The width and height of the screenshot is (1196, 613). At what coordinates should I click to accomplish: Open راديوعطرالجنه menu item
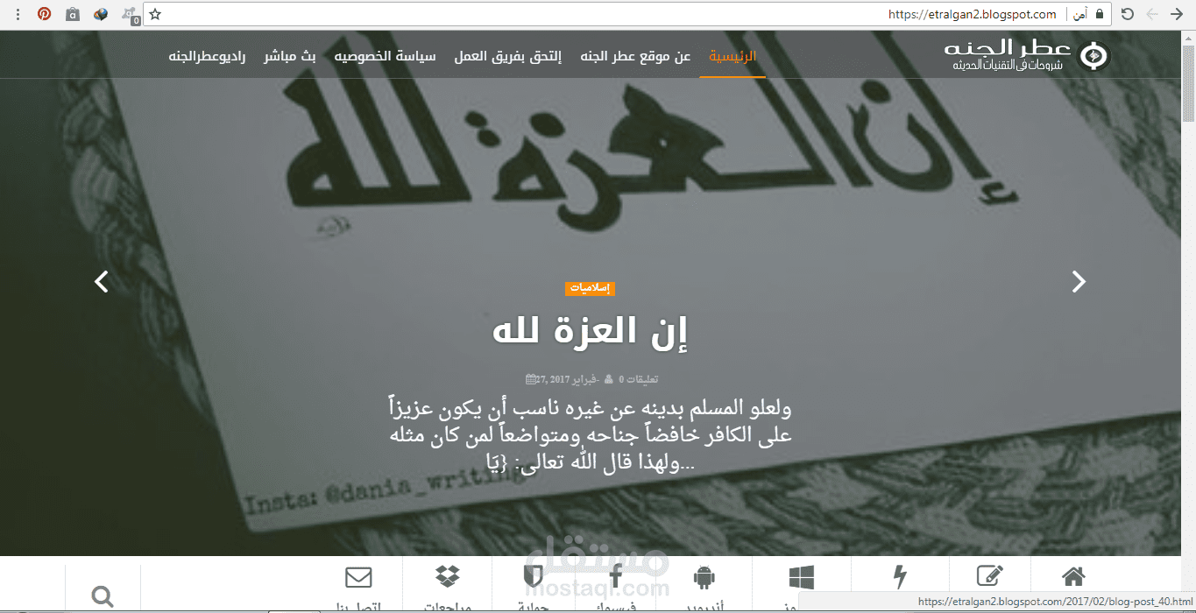[208, 56]
